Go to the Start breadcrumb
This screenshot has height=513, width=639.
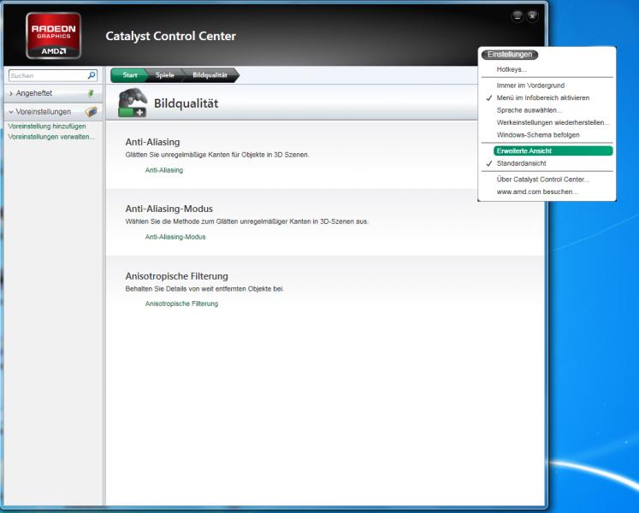tap(129, 75)
